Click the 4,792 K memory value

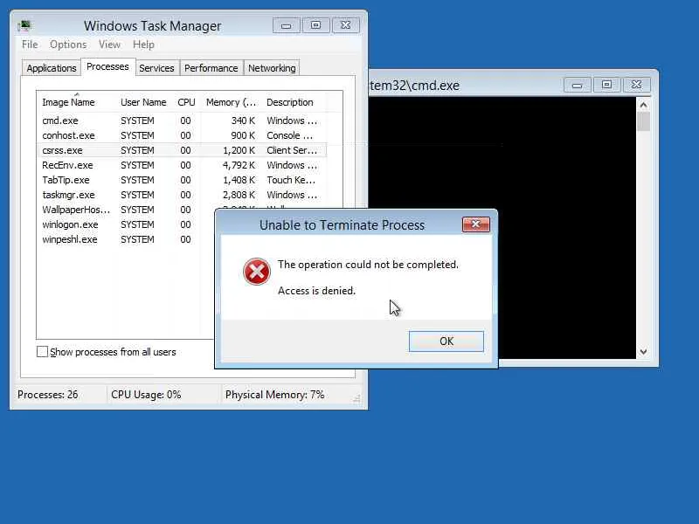239,165
